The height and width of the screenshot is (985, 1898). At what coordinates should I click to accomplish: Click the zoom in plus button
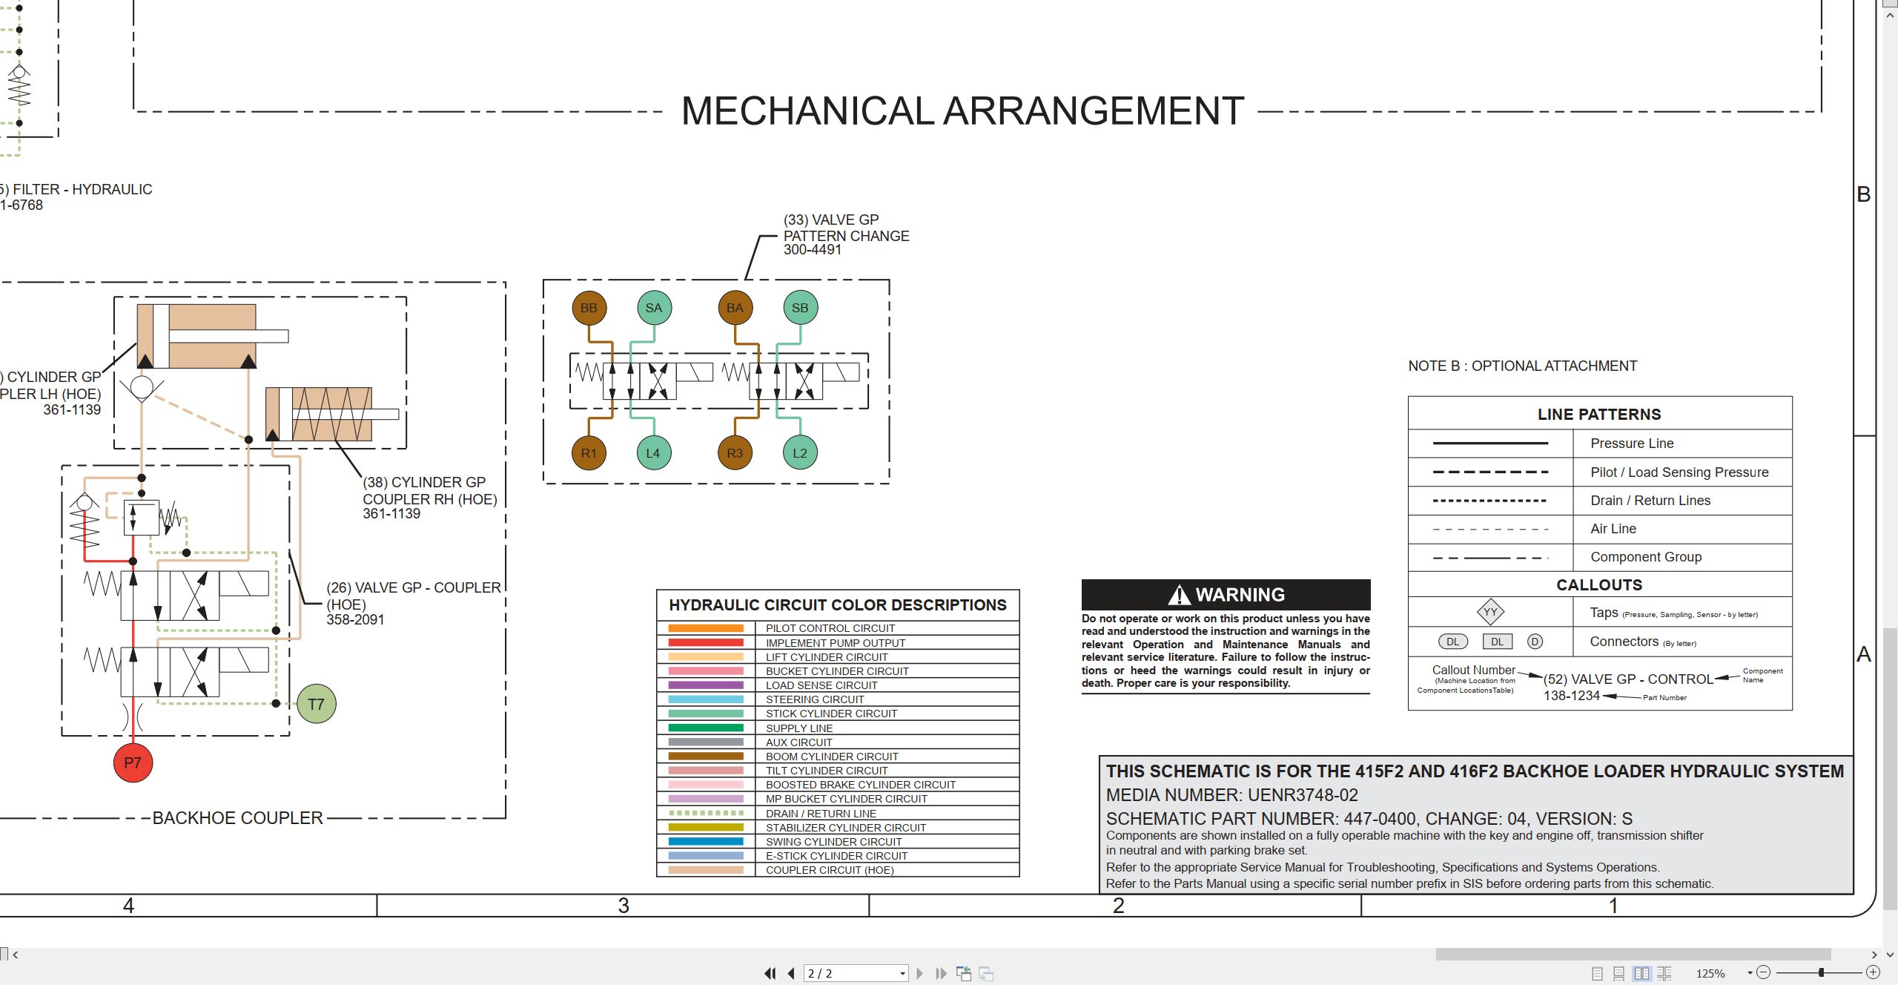coord(1873,972)
